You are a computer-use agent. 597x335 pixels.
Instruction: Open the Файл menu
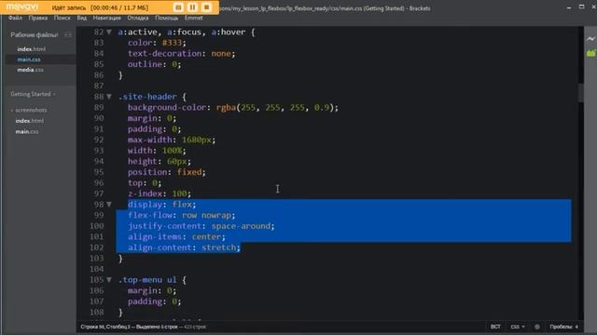click(x=15, y=18)
